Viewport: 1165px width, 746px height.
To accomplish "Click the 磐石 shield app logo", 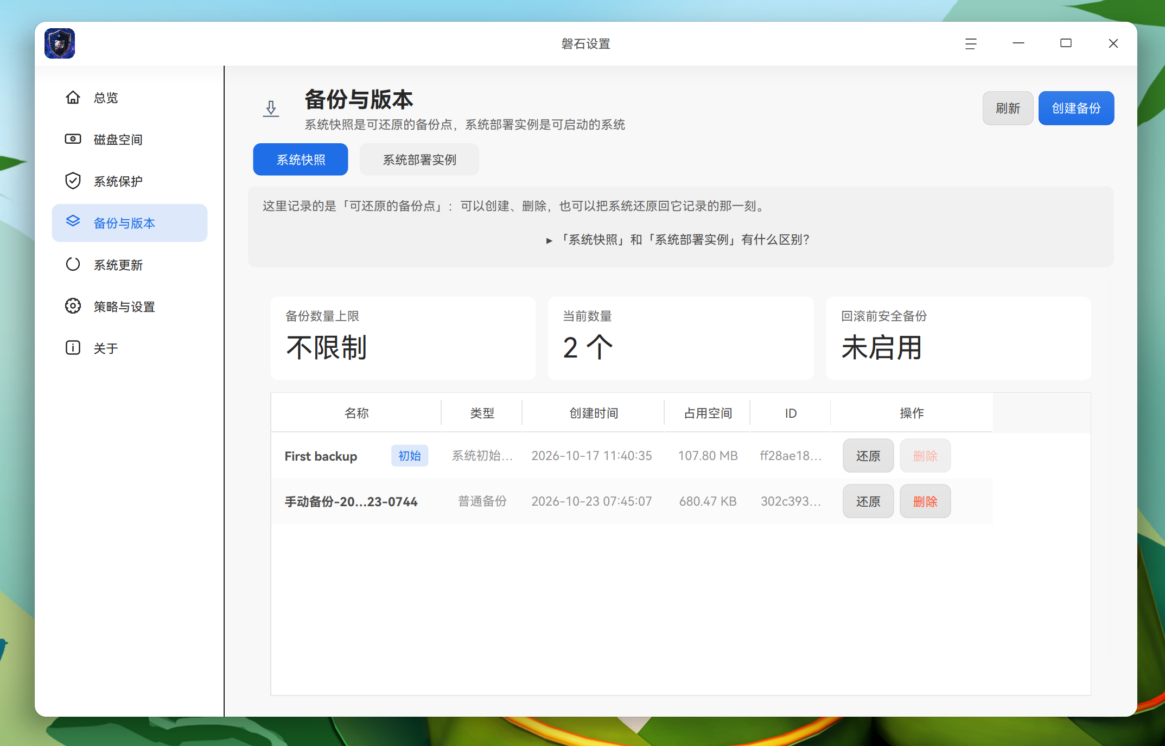I will tap(60, 43).
